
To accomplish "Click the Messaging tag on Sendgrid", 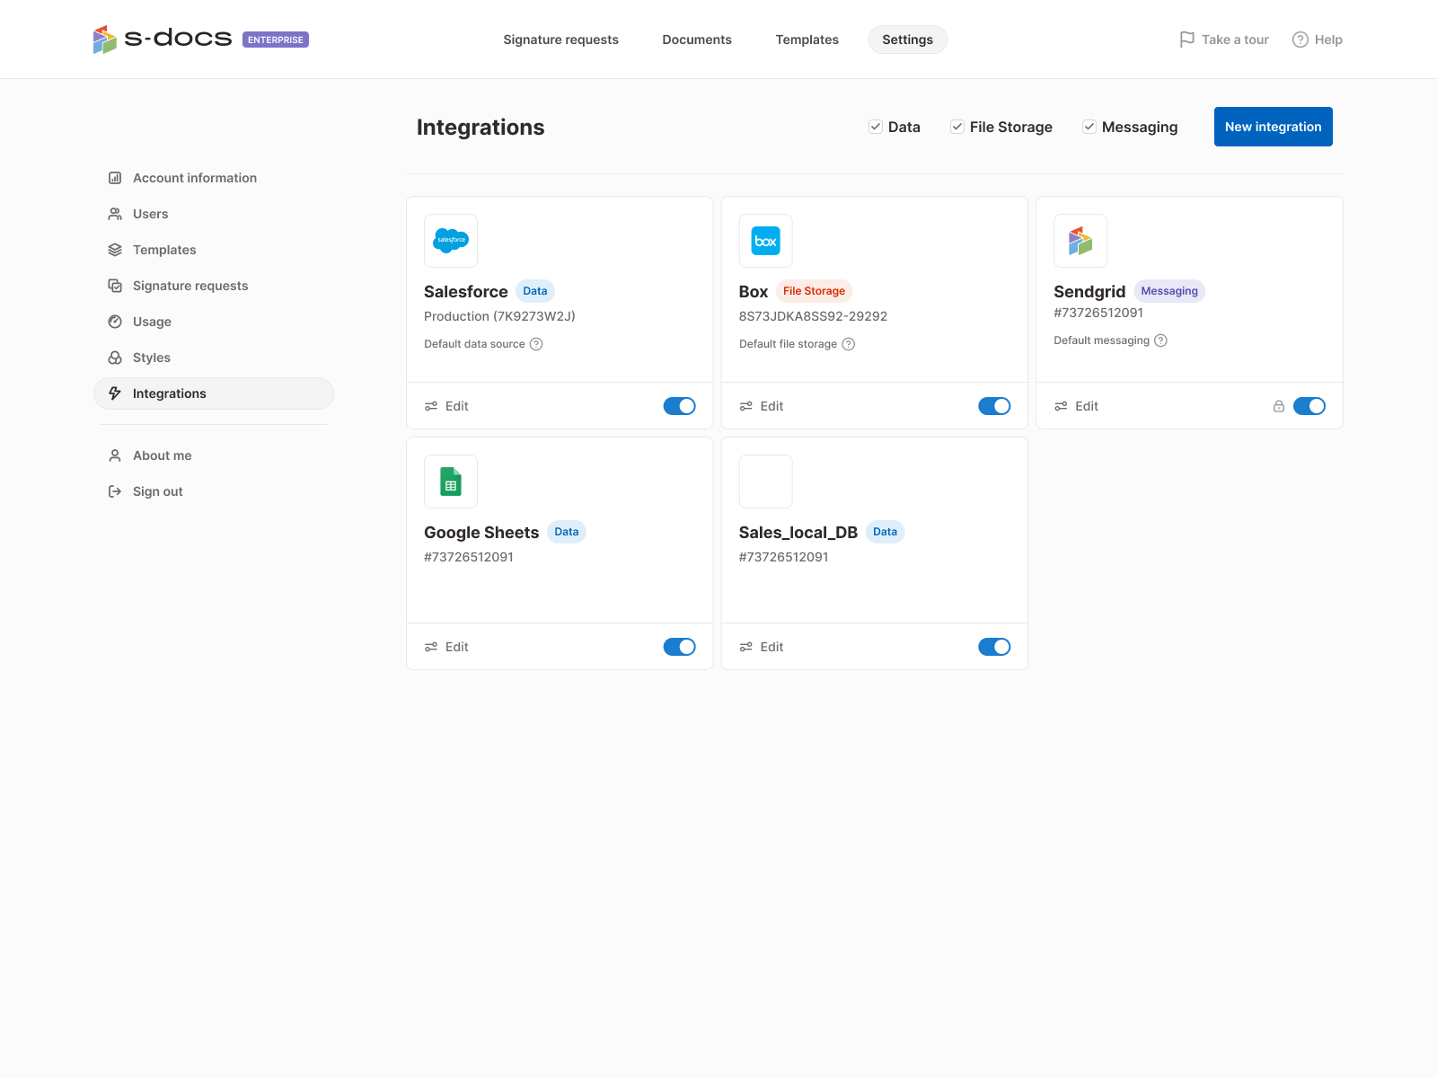I will tap(1169, 291).
